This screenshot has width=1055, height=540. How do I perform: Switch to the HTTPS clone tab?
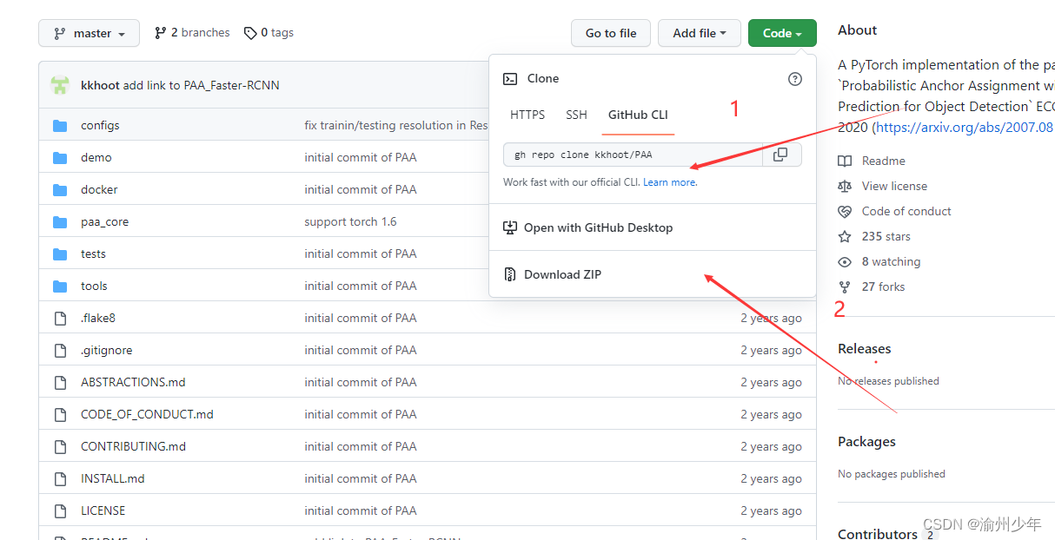click(527, 115)
